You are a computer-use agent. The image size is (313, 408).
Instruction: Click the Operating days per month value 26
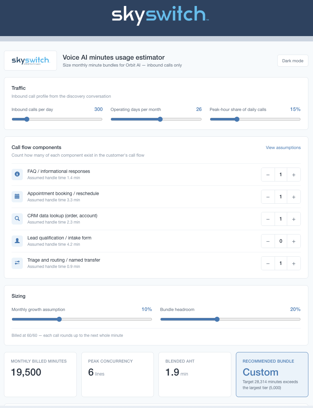click(x=199, y=109)
